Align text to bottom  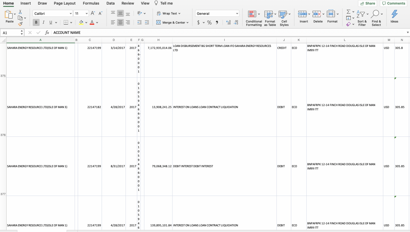pyautogui.click(x=128, y=13)
